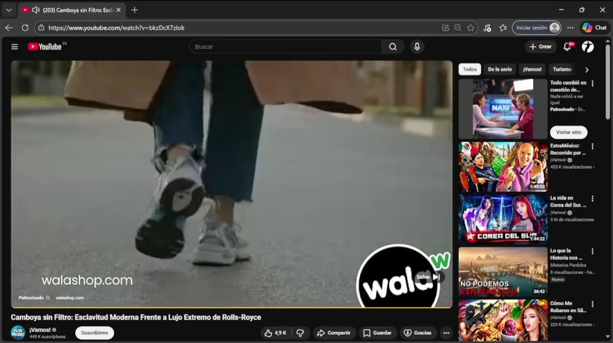Open the No Podemos Explicar Esto thumbnail
The image size is (613, 343).
pyautogui.click(x=503, y=272)
